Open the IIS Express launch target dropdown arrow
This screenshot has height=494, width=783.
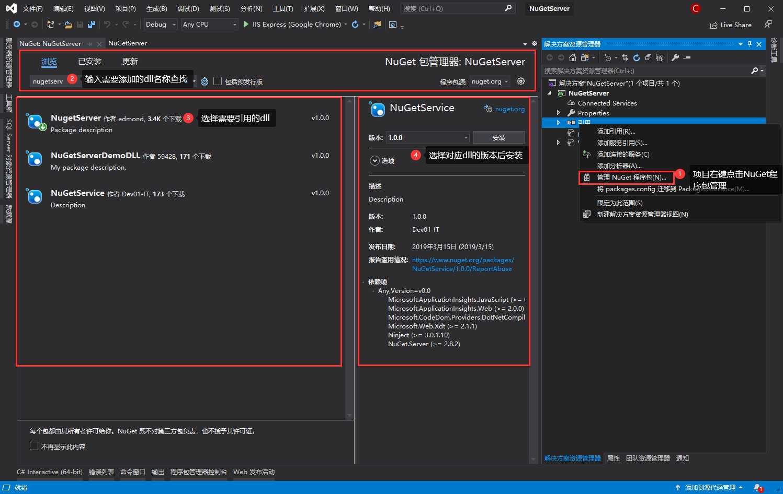pos(346,25)
